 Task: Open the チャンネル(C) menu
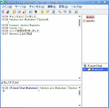point(37,7)
